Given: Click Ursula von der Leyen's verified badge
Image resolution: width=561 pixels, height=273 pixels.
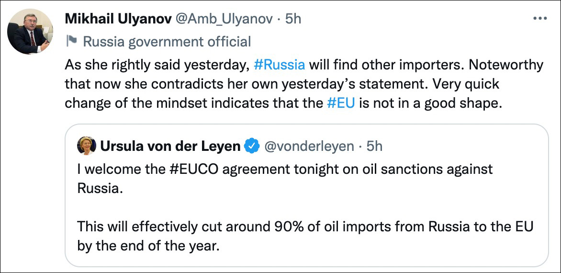Looking at the screenshot, I should [252, 146].
